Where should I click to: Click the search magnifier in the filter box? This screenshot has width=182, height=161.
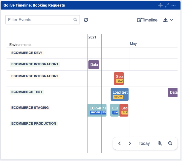tap(75, 20)
